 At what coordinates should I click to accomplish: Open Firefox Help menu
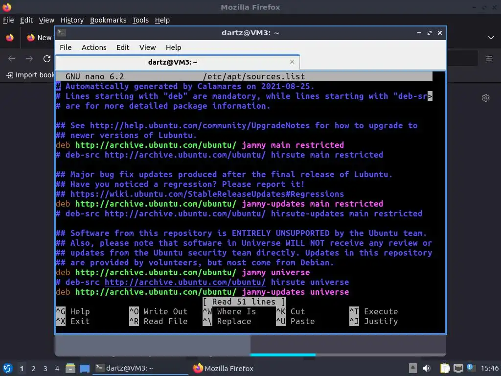(x=162, y=20)
